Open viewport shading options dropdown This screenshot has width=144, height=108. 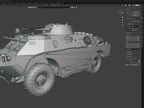(142, 5)
